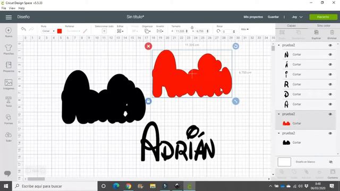Select the Adrián text on canvas
The height and width of the screenshot is (191, 340).
click(178, 142)
